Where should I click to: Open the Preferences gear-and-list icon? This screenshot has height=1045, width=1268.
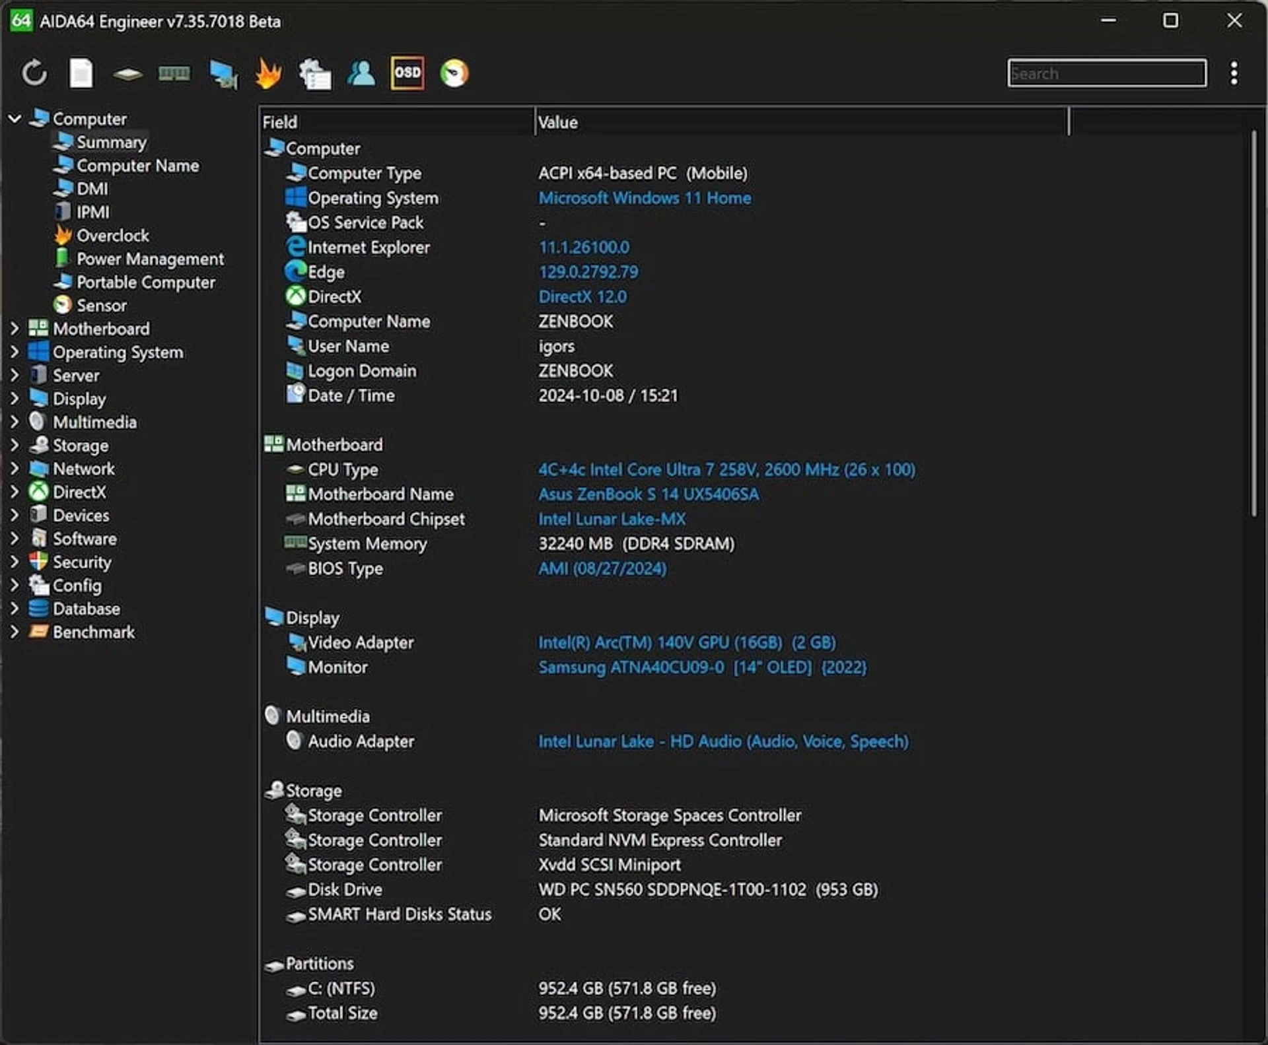(315, 73)
